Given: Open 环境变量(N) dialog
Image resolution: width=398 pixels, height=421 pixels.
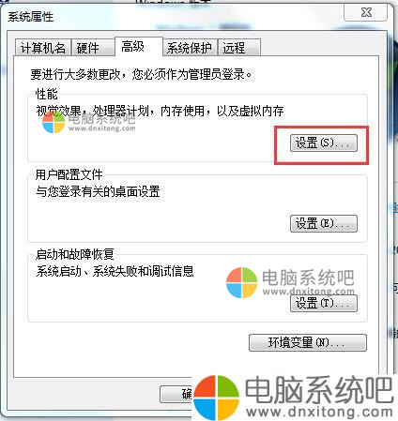Looking at the screenshot, I should click(x=308, y=343).
